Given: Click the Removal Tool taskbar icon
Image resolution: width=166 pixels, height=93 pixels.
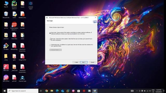Looking at the screenshot, I should tap(95, 91).
